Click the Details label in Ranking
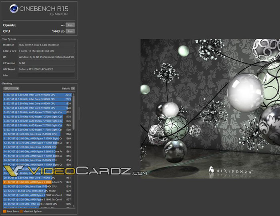 (x=66, y=88)
